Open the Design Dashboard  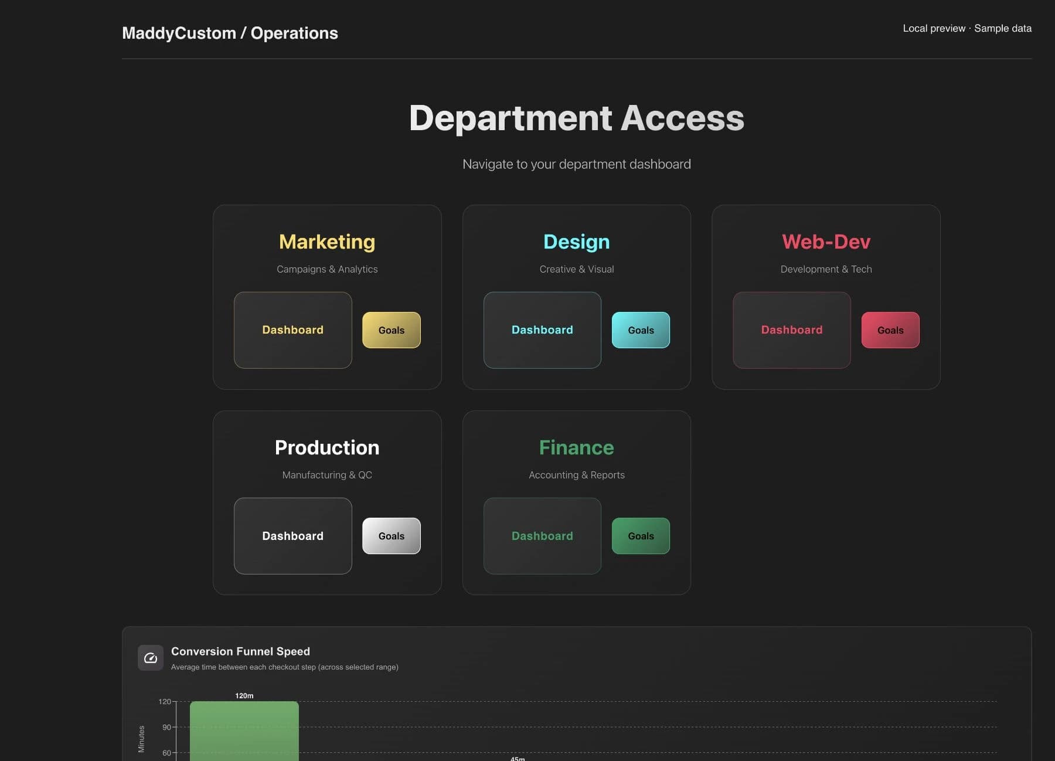tap(542, 330)
